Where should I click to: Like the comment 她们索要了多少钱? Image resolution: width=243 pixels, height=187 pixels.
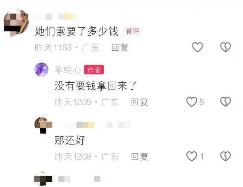tap(198, 47)
